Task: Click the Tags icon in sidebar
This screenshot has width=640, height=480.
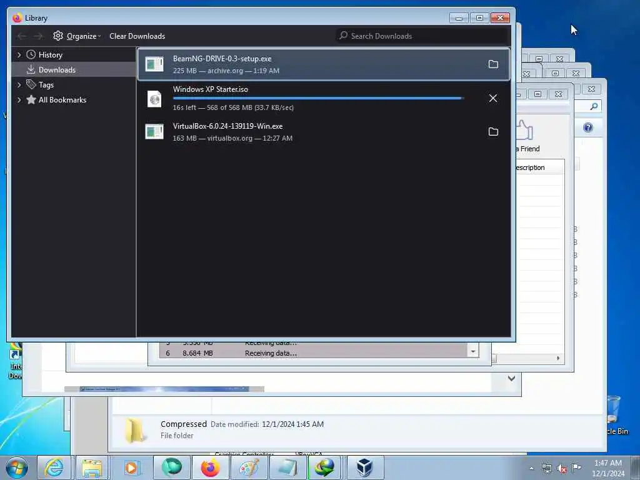Action: tap(31, 84)
